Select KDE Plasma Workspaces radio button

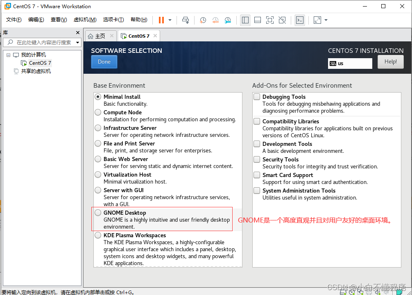(x=98, y=235)
